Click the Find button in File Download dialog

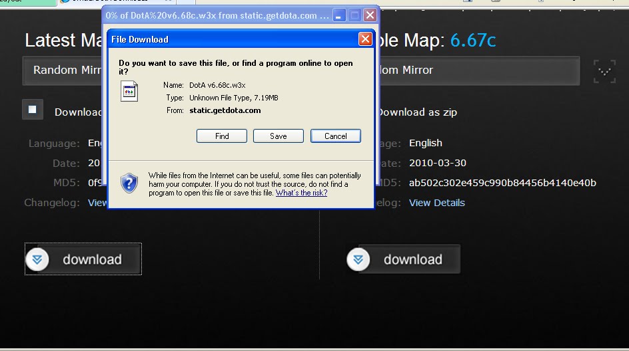coord(221,136)
